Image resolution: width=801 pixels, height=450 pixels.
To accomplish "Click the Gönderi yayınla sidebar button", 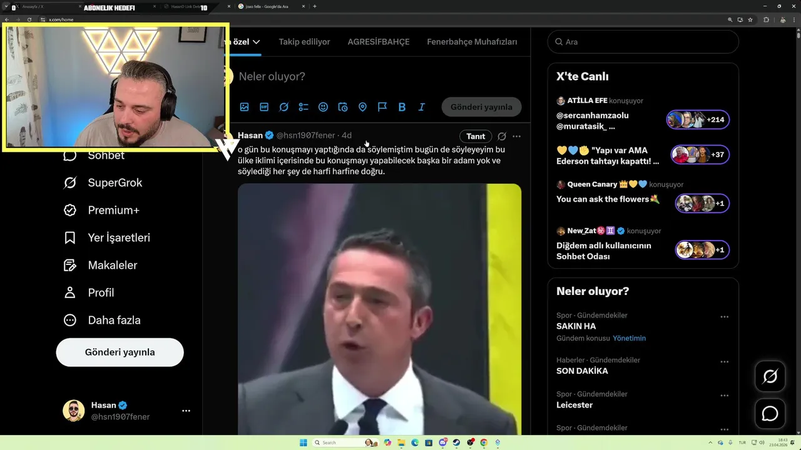I will tap(120, 352).
